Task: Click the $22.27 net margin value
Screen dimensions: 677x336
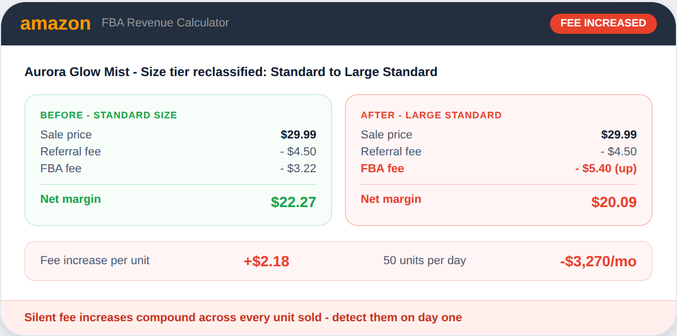Action: (294, 202)
